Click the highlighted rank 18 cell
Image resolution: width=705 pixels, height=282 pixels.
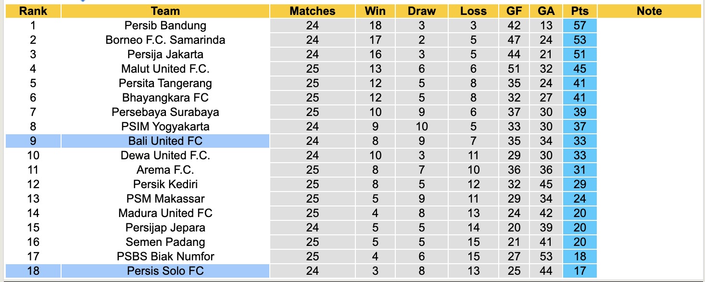33,271
